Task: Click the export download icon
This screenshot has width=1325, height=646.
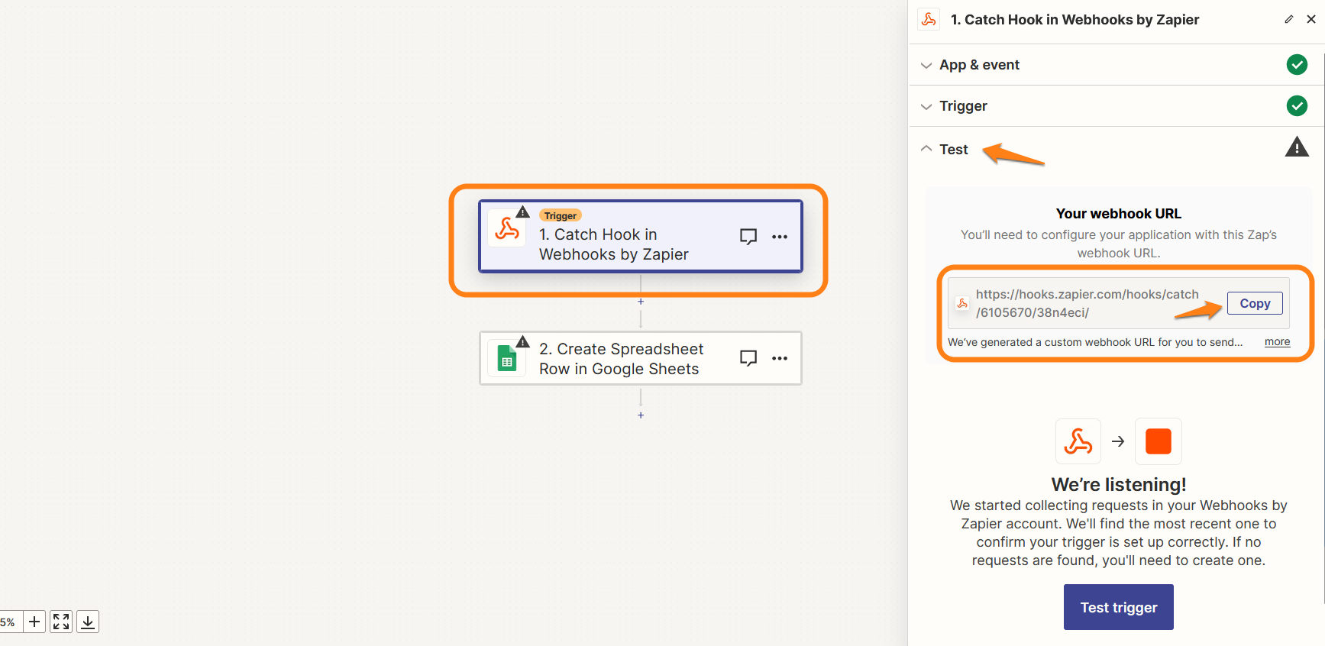Action: tap(88, 622)
